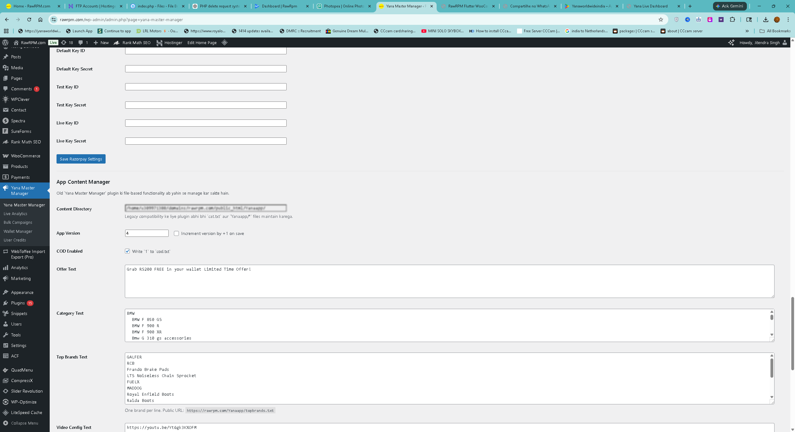Viewport: 795px width, 432px height.
Task: Select the Appearance paintbrush icon
Action: point(6,292)
